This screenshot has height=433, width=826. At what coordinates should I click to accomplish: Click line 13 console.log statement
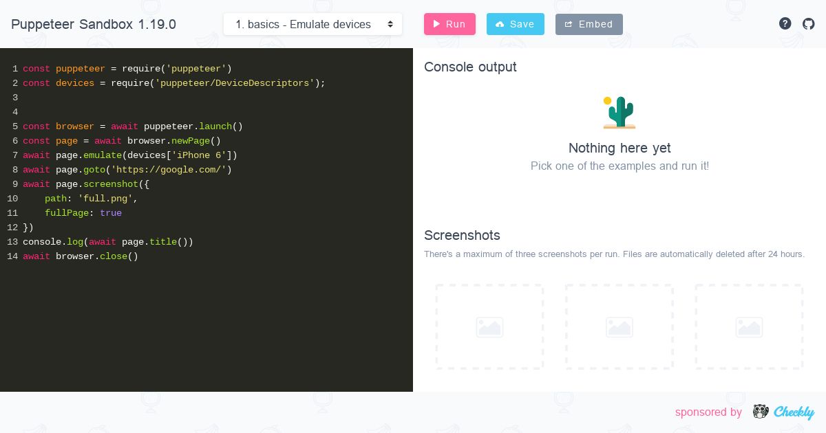click(x=108, y=242)
